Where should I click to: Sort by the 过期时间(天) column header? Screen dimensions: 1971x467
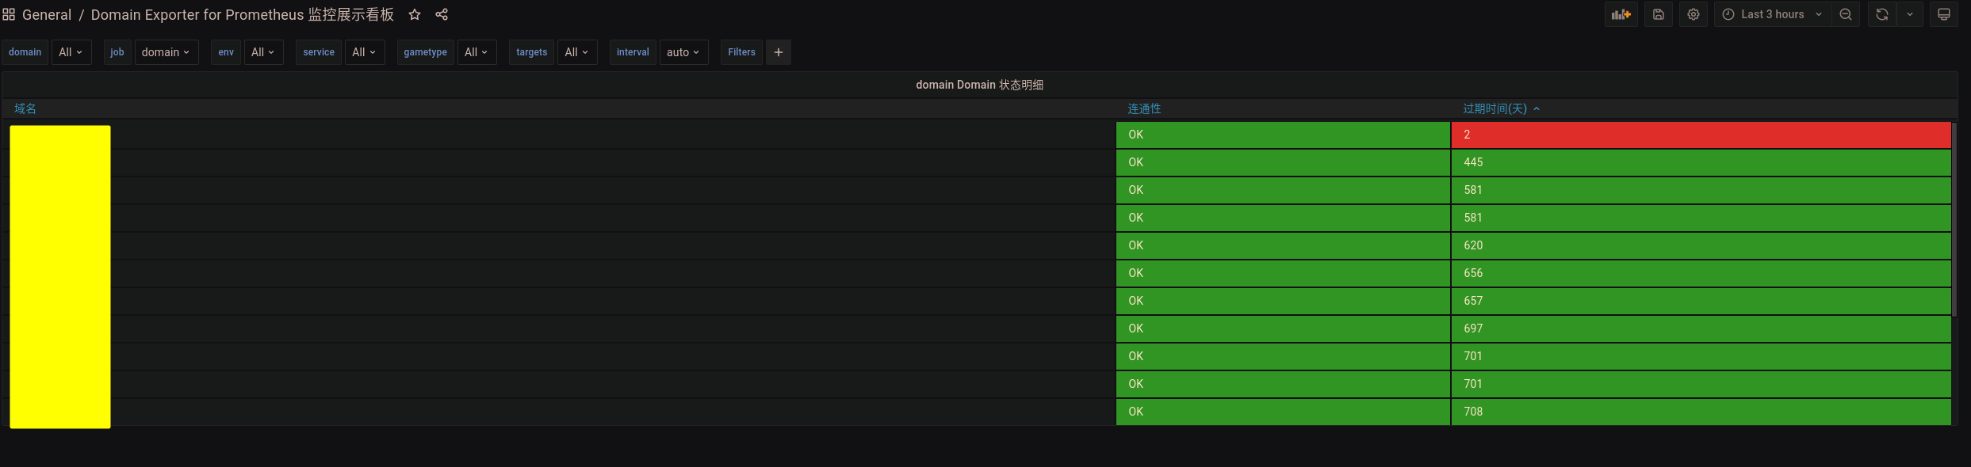pos(1495,108)
